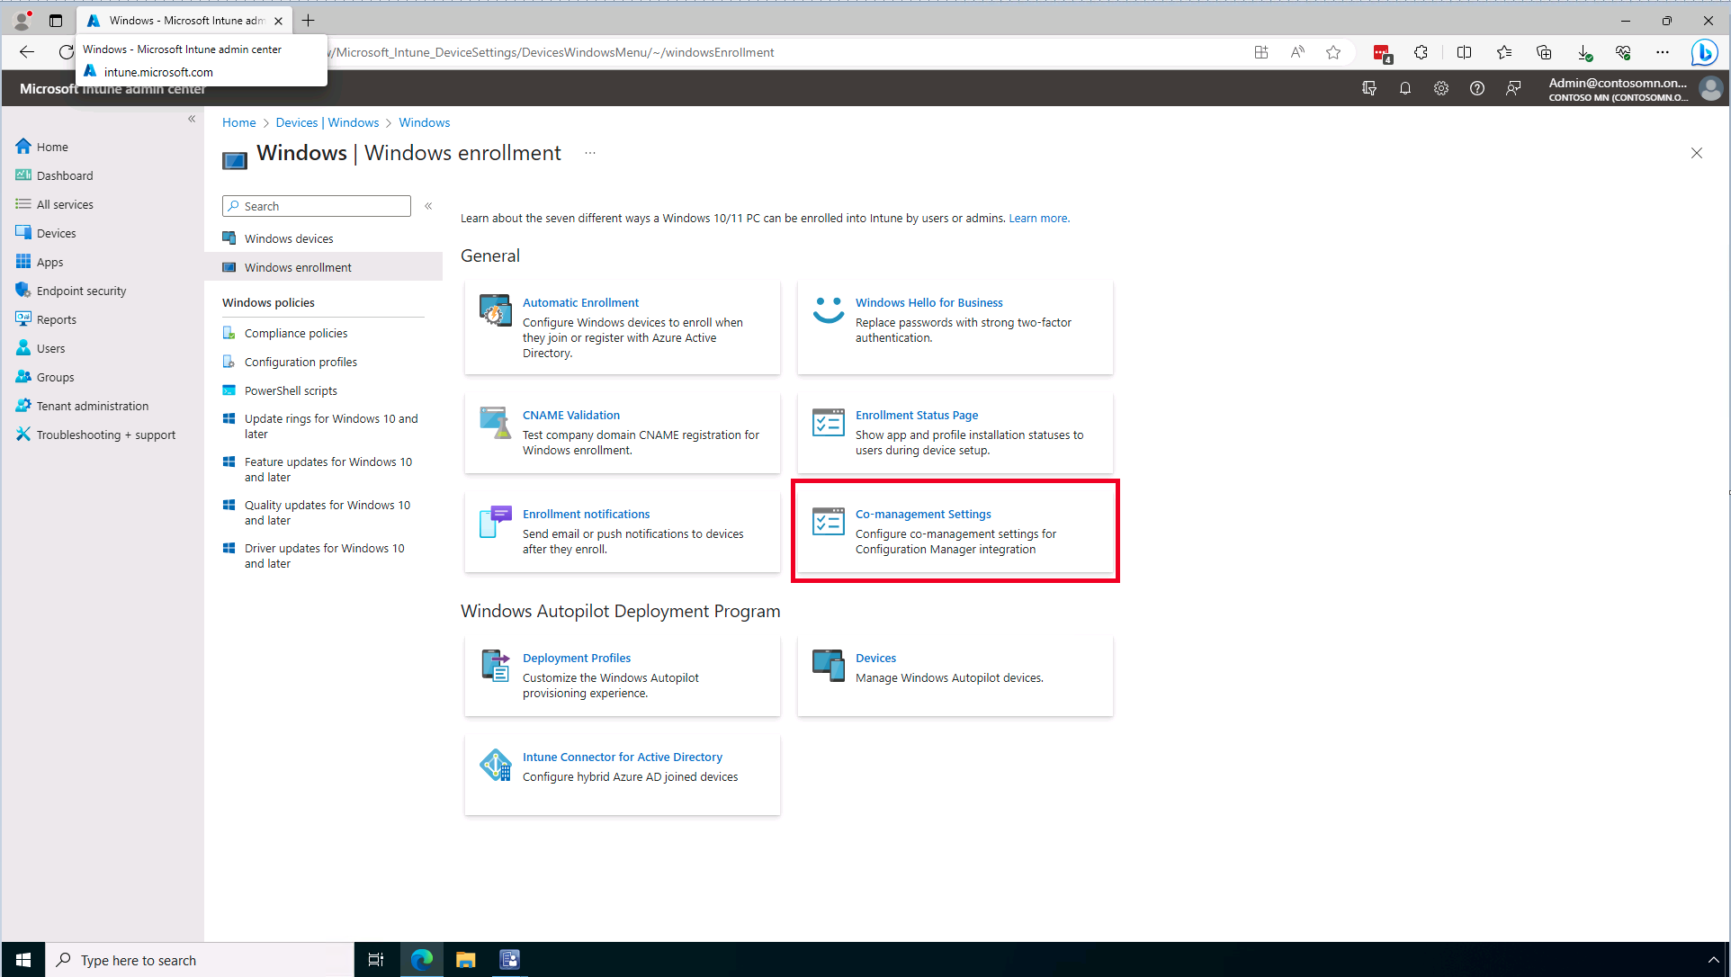Screen dimensions: 1731x977
Task: Open the notifications bell in the header
Action: [1404, 88]
